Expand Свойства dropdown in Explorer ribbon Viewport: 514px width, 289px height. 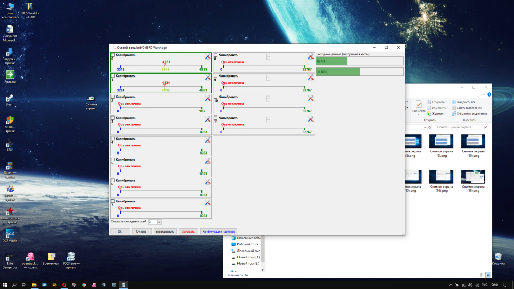[x=419, y=114]
